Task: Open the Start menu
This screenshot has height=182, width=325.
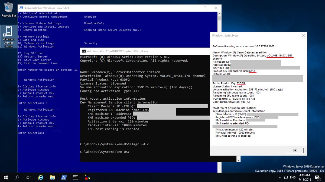Action: pyautogui.click(x=5, y=177)
